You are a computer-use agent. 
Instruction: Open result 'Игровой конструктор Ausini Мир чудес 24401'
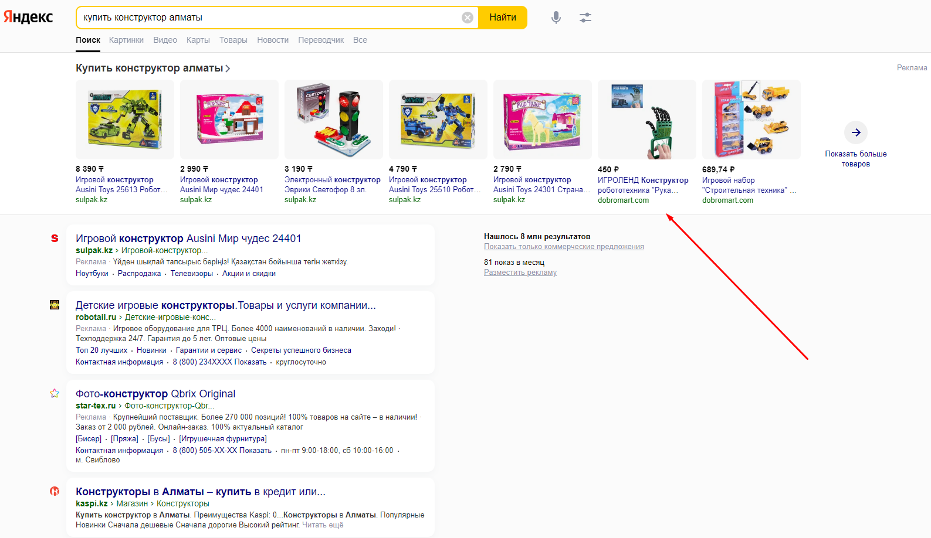188,239
